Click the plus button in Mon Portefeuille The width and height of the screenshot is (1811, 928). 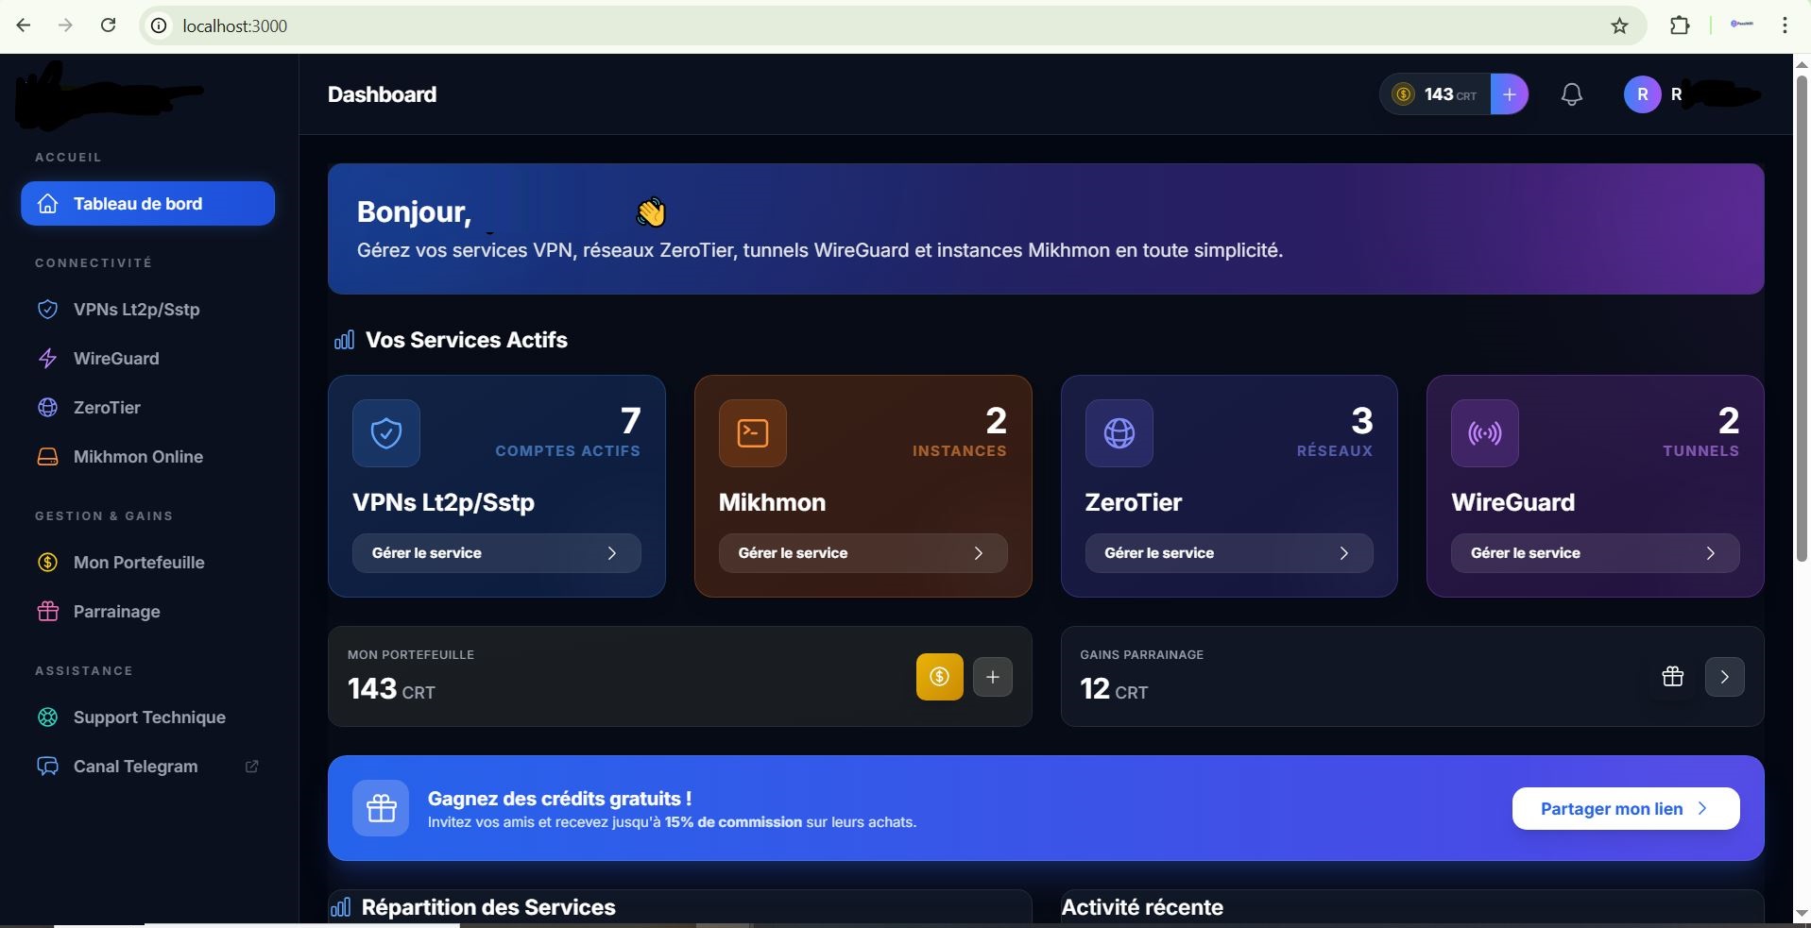[x=992, y=677]
